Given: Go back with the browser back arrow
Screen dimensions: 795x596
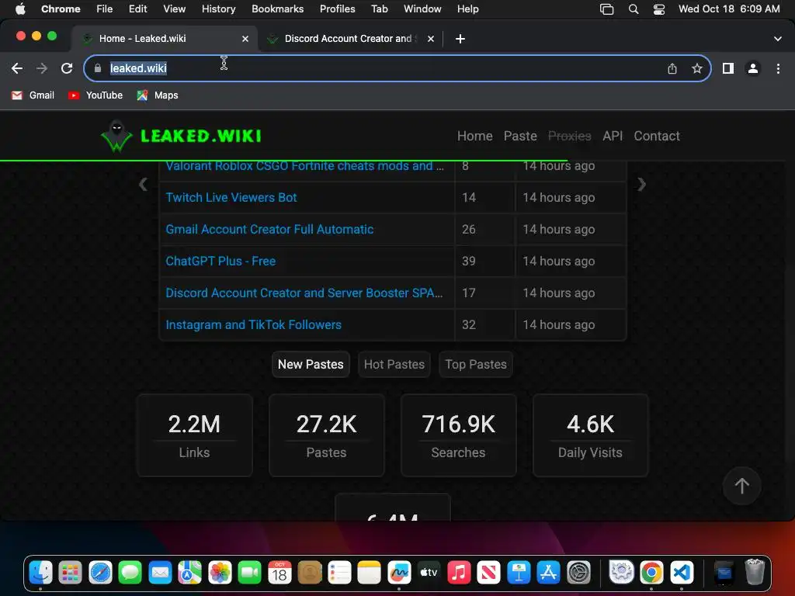Looking at the screenshot, I should (x=17, y=68).
